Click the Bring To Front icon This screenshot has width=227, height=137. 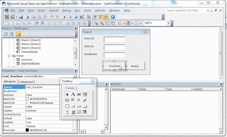[96, 23]
